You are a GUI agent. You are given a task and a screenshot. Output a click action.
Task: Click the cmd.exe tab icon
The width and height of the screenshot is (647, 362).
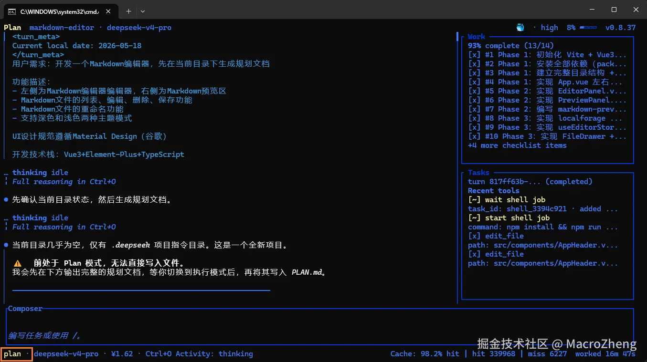(x=12, y=11)
